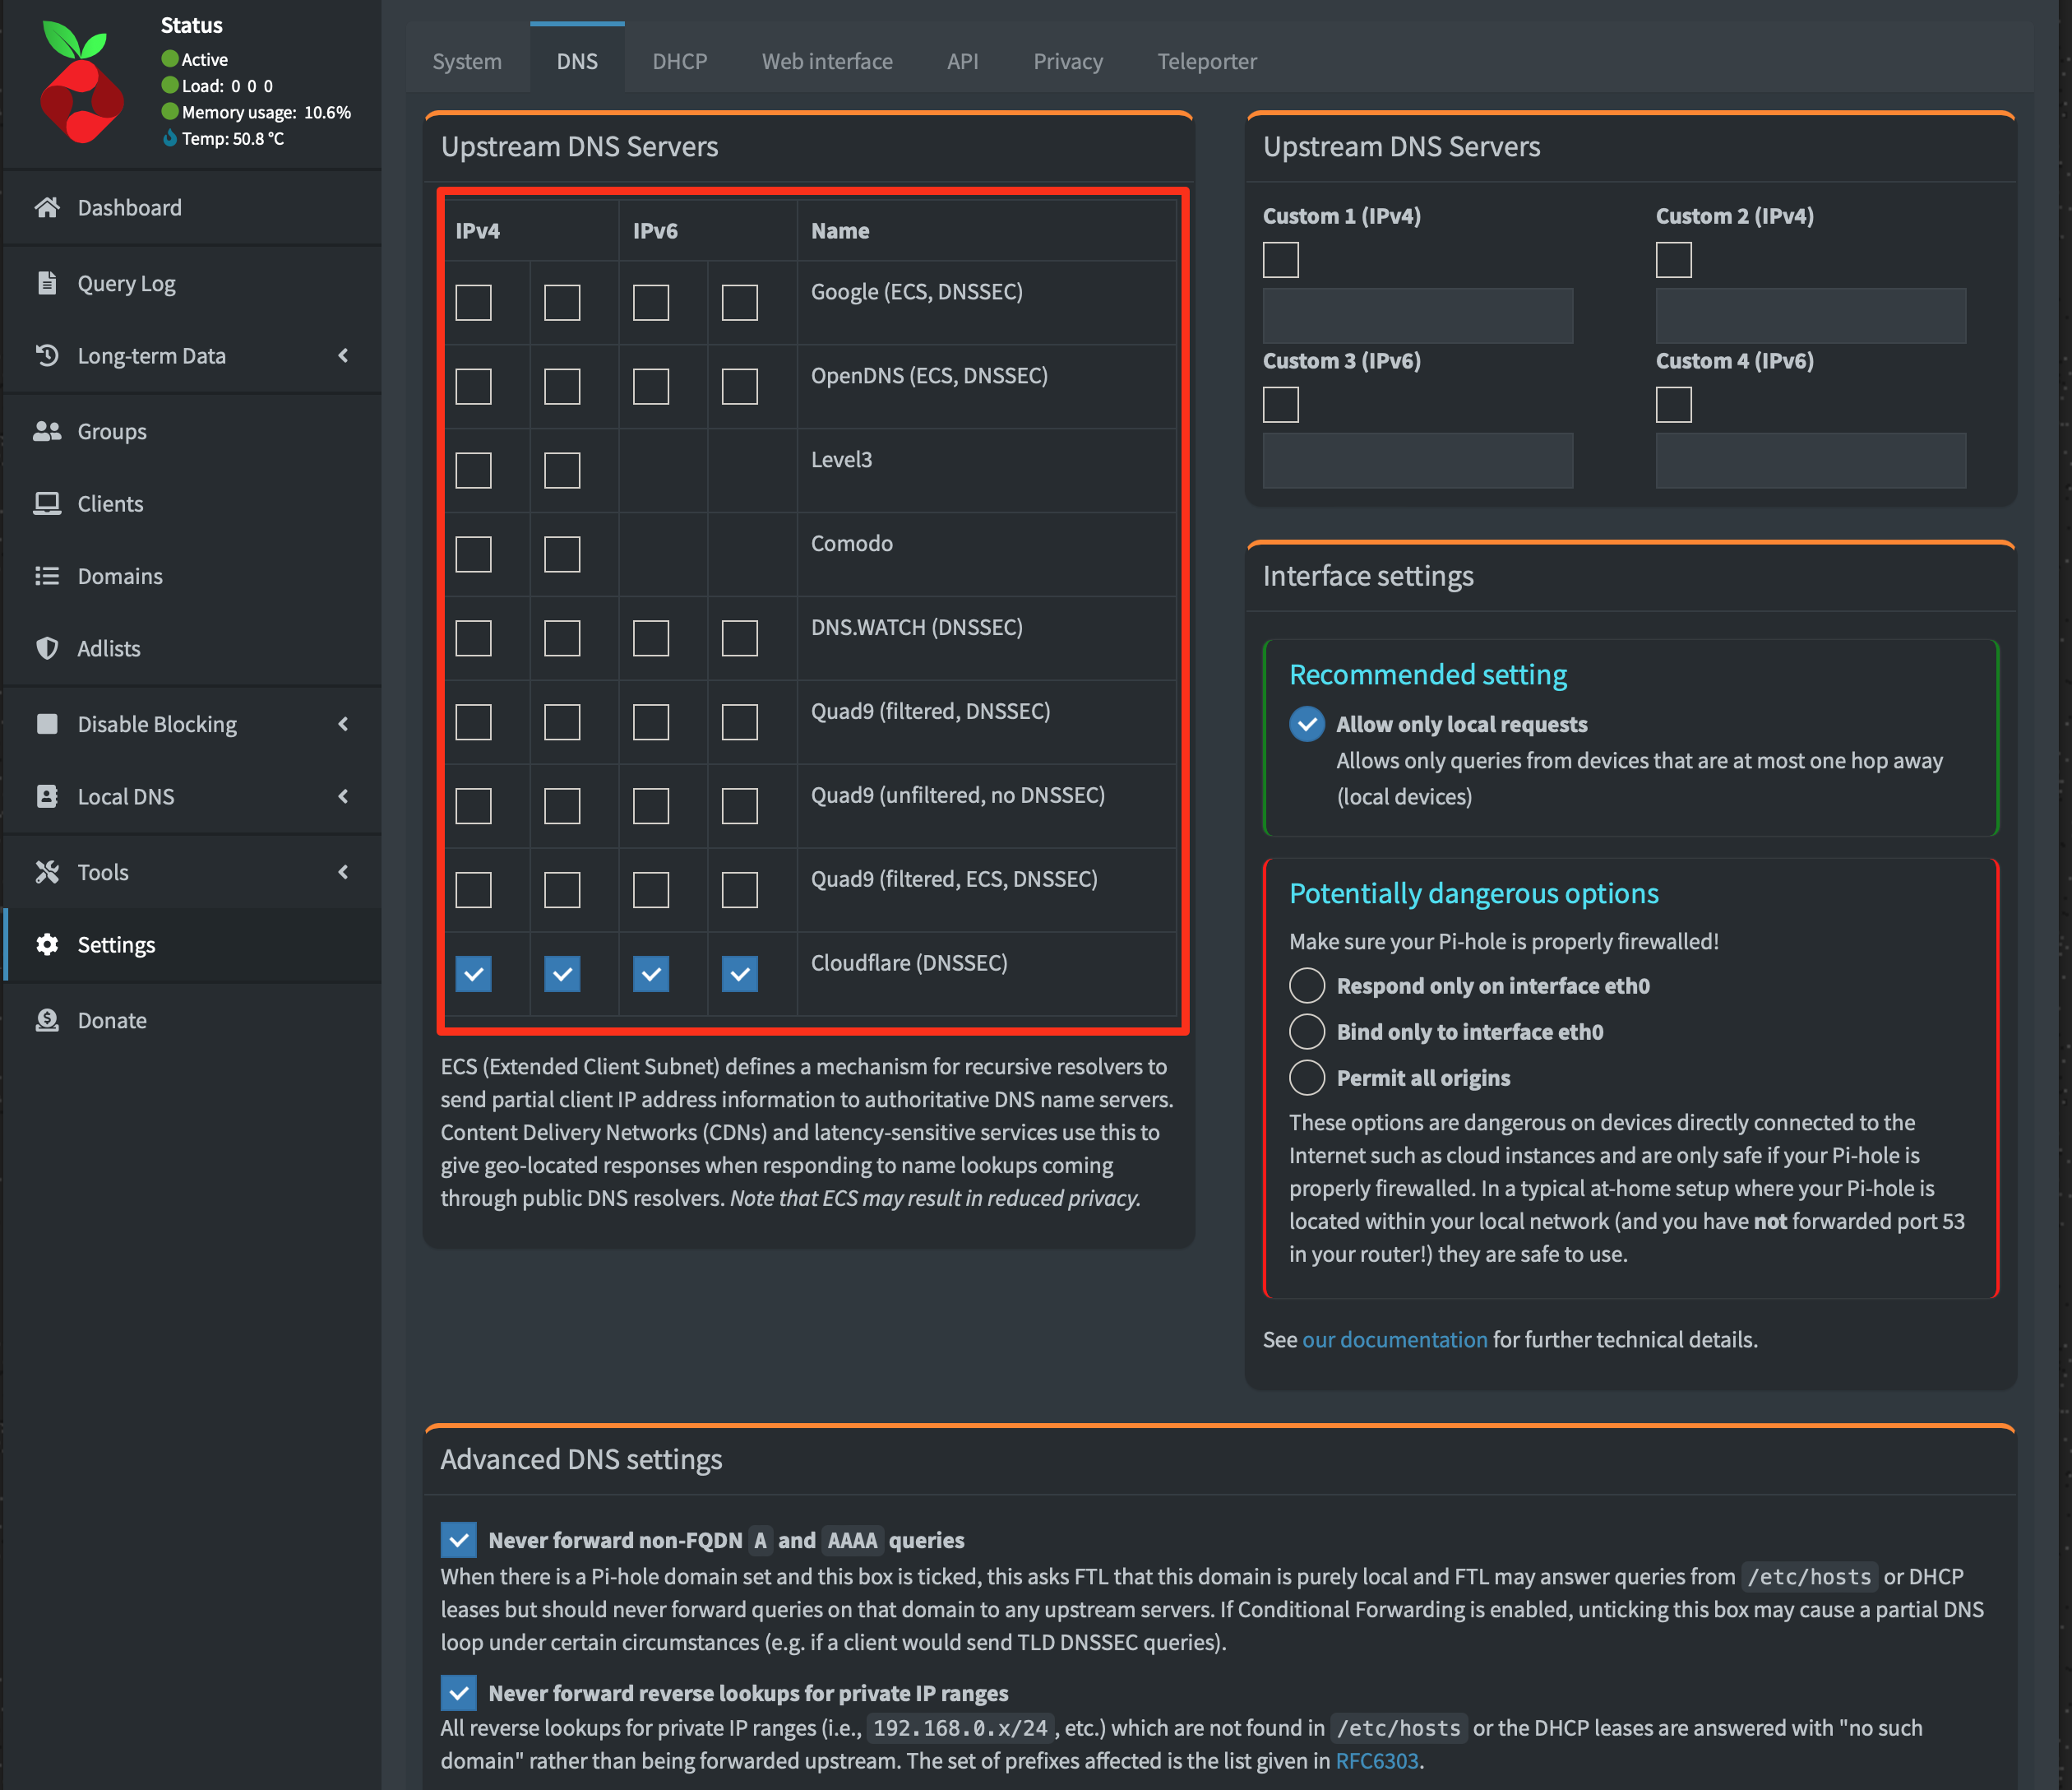This screenshot has width=2072, height=1790.
Task: Select Permit all origins radio button
Action: [x=1307, y=1077]
